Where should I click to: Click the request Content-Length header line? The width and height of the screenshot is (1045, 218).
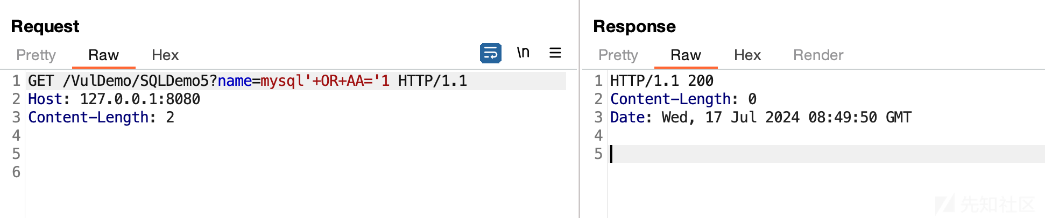click(x=101, y=118)
